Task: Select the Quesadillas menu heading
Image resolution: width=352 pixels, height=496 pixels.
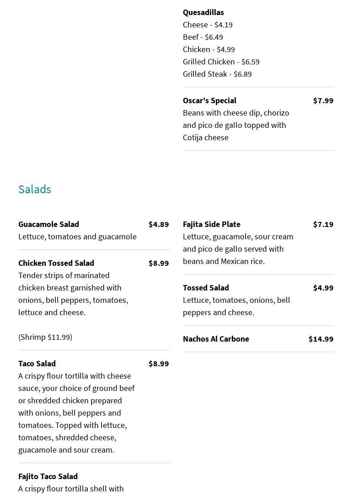Action: click(203, 12)
